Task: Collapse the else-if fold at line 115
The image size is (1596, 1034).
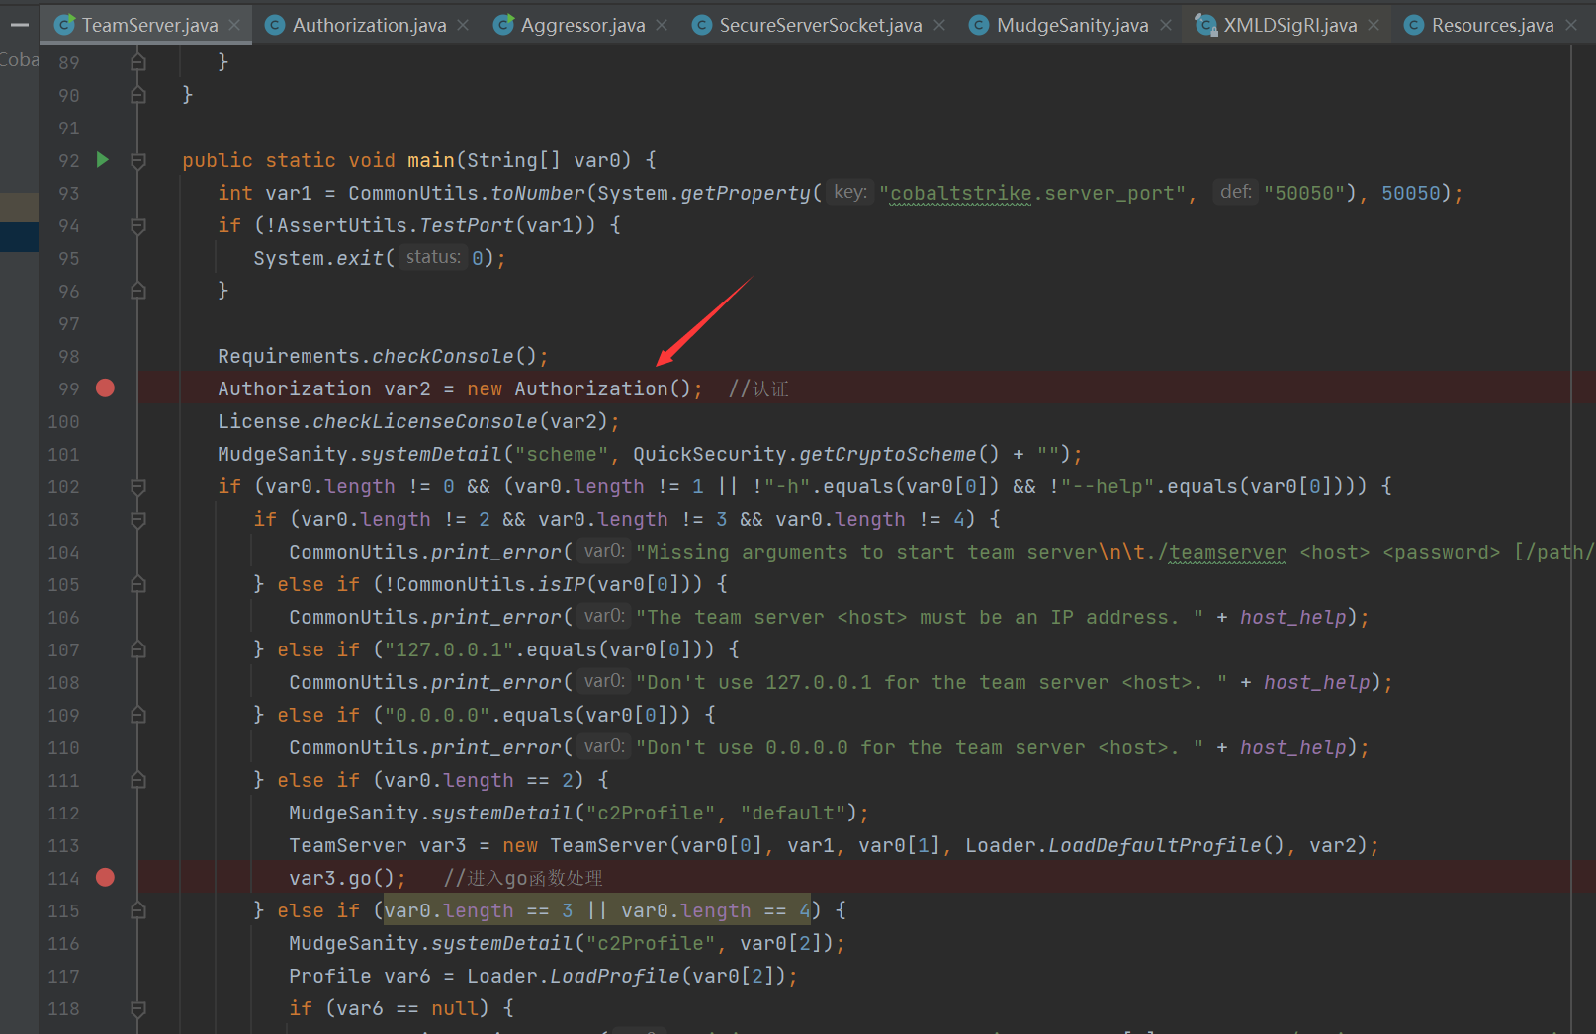Action: click(138, 910)
